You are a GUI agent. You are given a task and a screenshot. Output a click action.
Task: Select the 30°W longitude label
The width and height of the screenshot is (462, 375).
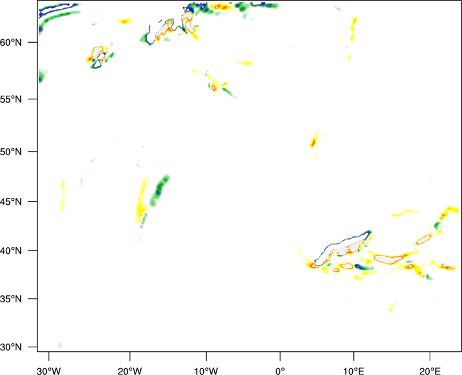[49, 371]
